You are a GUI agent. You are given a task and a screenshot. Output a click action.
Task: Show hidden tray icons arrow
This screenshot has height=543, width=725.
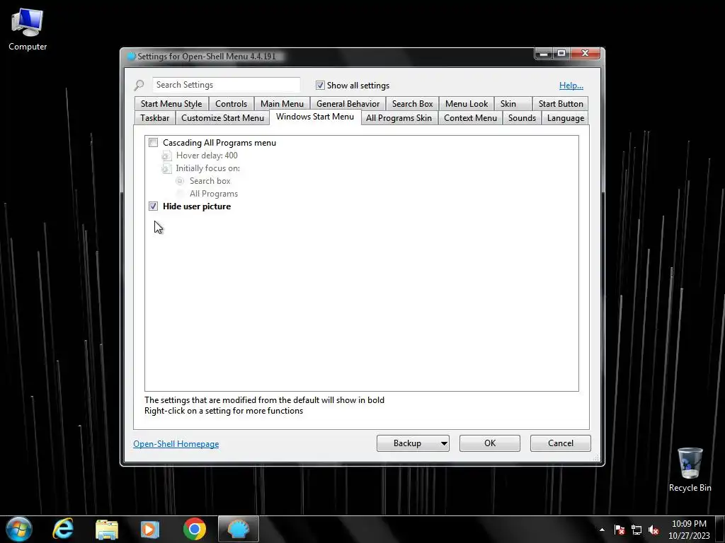pos(602,530)
